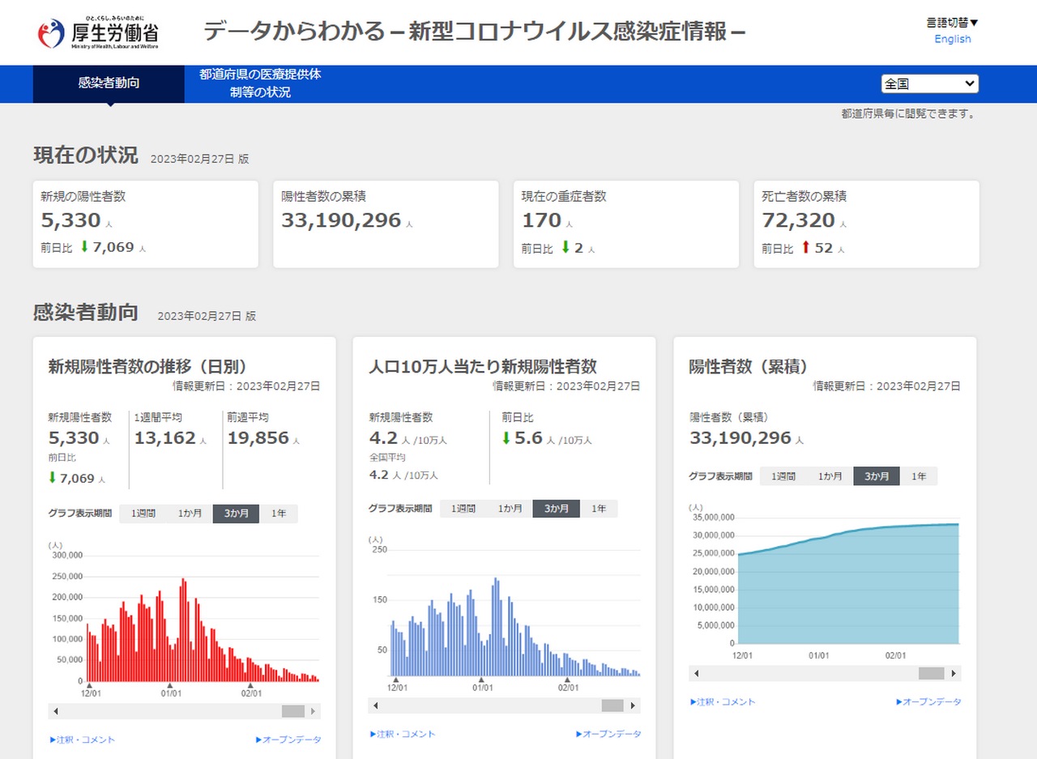Expand 注釈・コメント under daily cases chart
Viewport: 1037px width, 759px height.
pos(83,740)
